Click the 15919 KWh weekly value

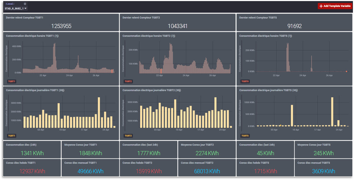(x=149, y=171)
